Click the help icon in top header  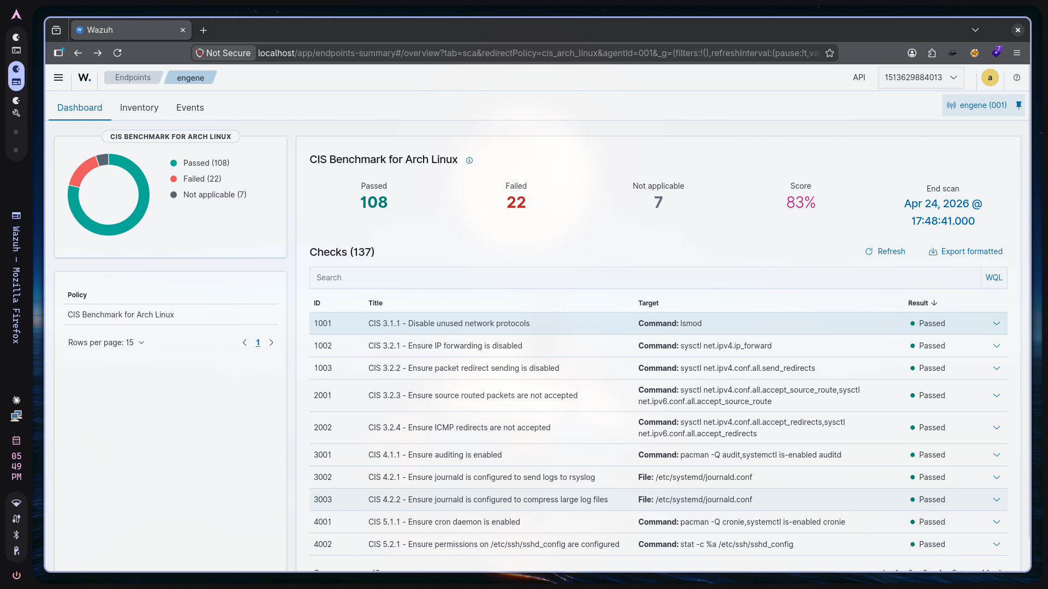click(x=1017, y=77)
